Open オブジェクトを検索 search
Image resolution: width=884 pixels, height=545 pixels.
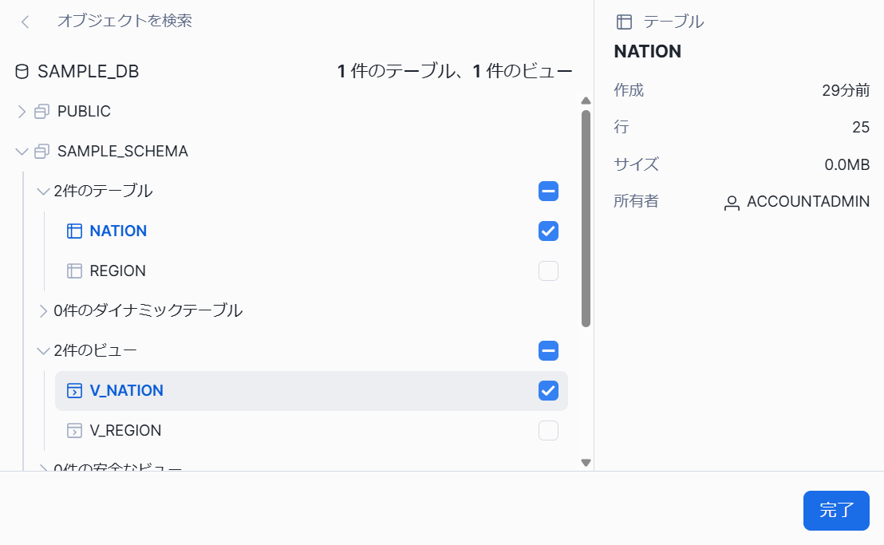pyautogui.click(x=124, y=22)
